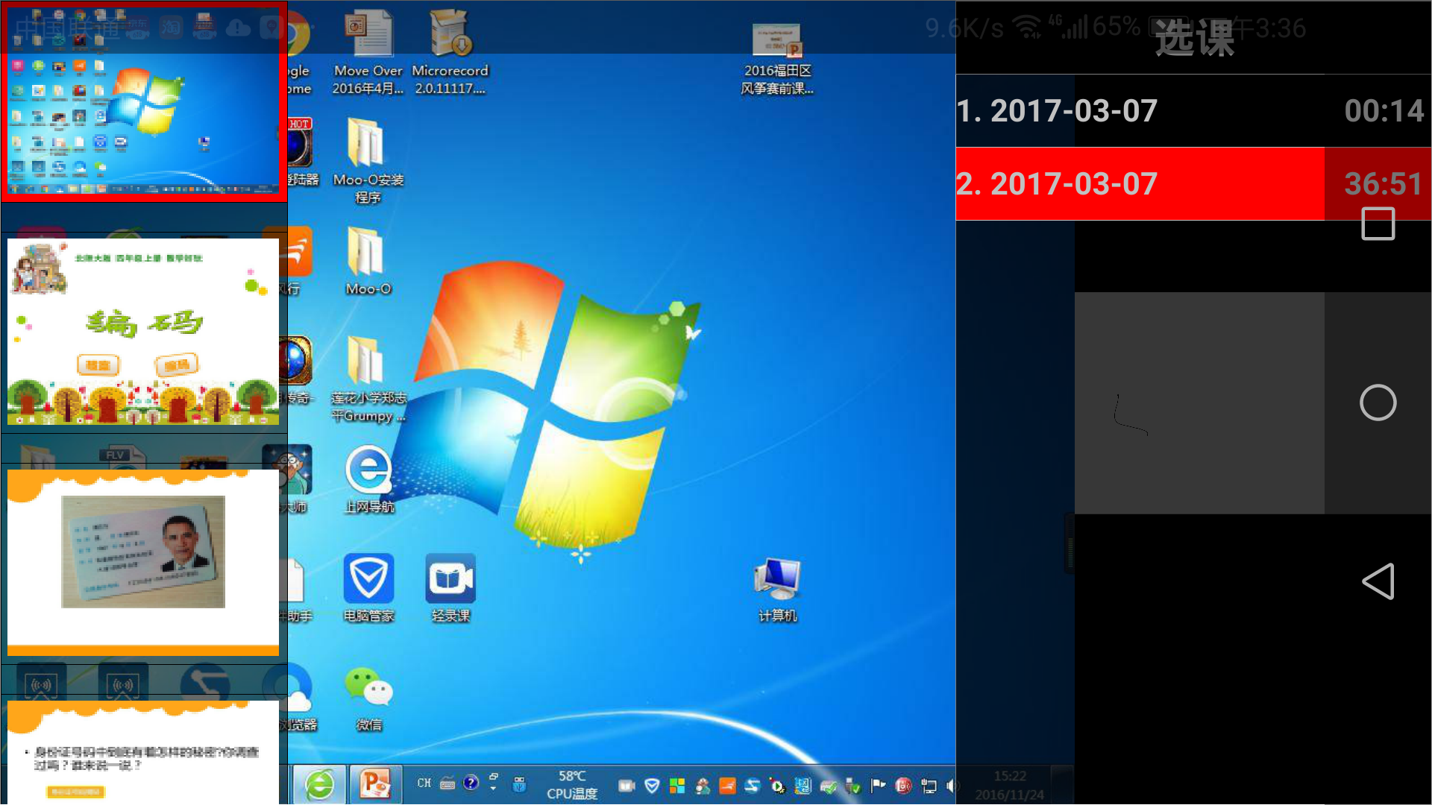Select course entry 1. 2017-03-07
The height and width of the screenshot is (805, 1432).
pyautogui.click(x=1193, y=110)
